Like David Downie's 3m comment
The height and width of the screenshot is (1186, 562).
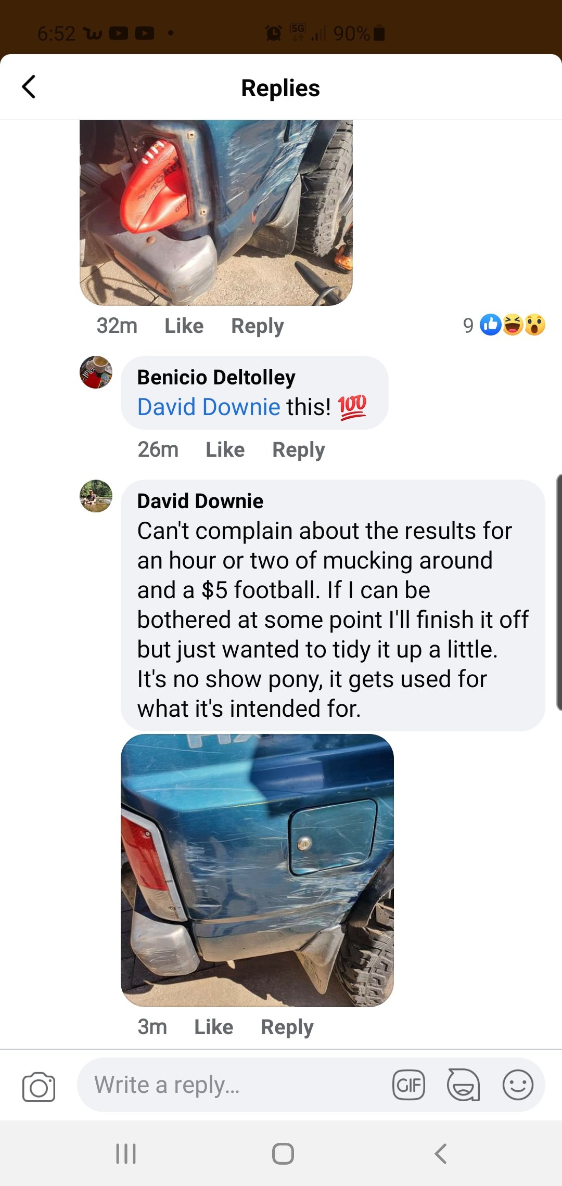[x=213, y=1027]
